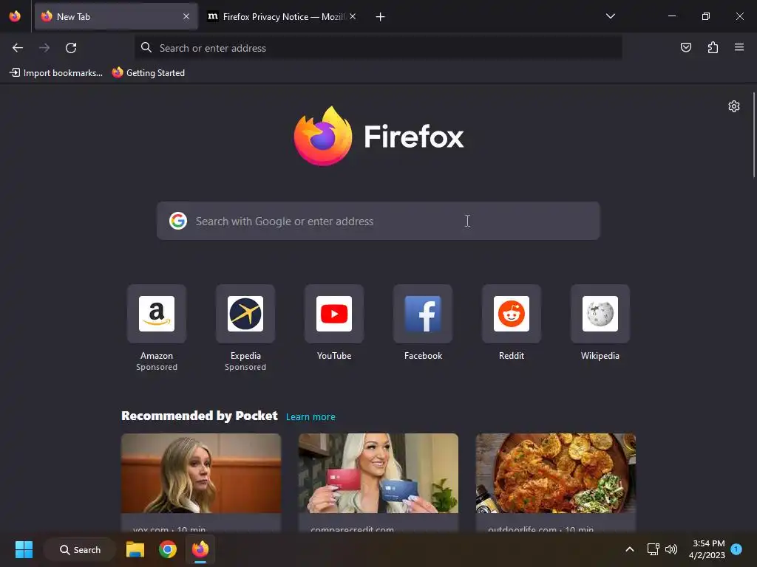Screen dimensions: 757x567
Task: Focus the Search with Google box
Action: point(378,221)
